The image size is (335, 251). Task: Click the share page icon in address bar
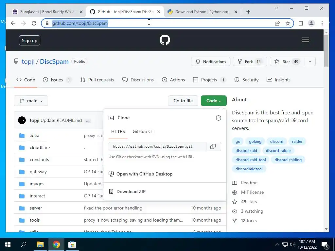pyautogui.click(x=277, y=23)
